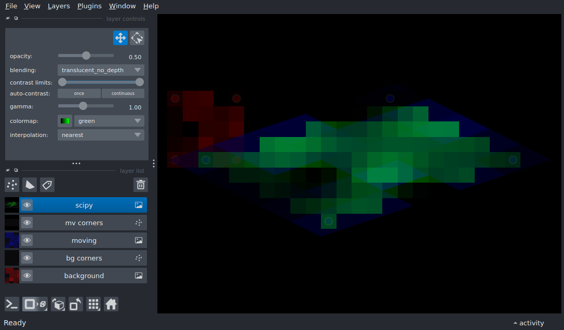Click the left contrast limits handle
Screen dimensions: 564x330
pyautogui.click(x=62, y=82)
